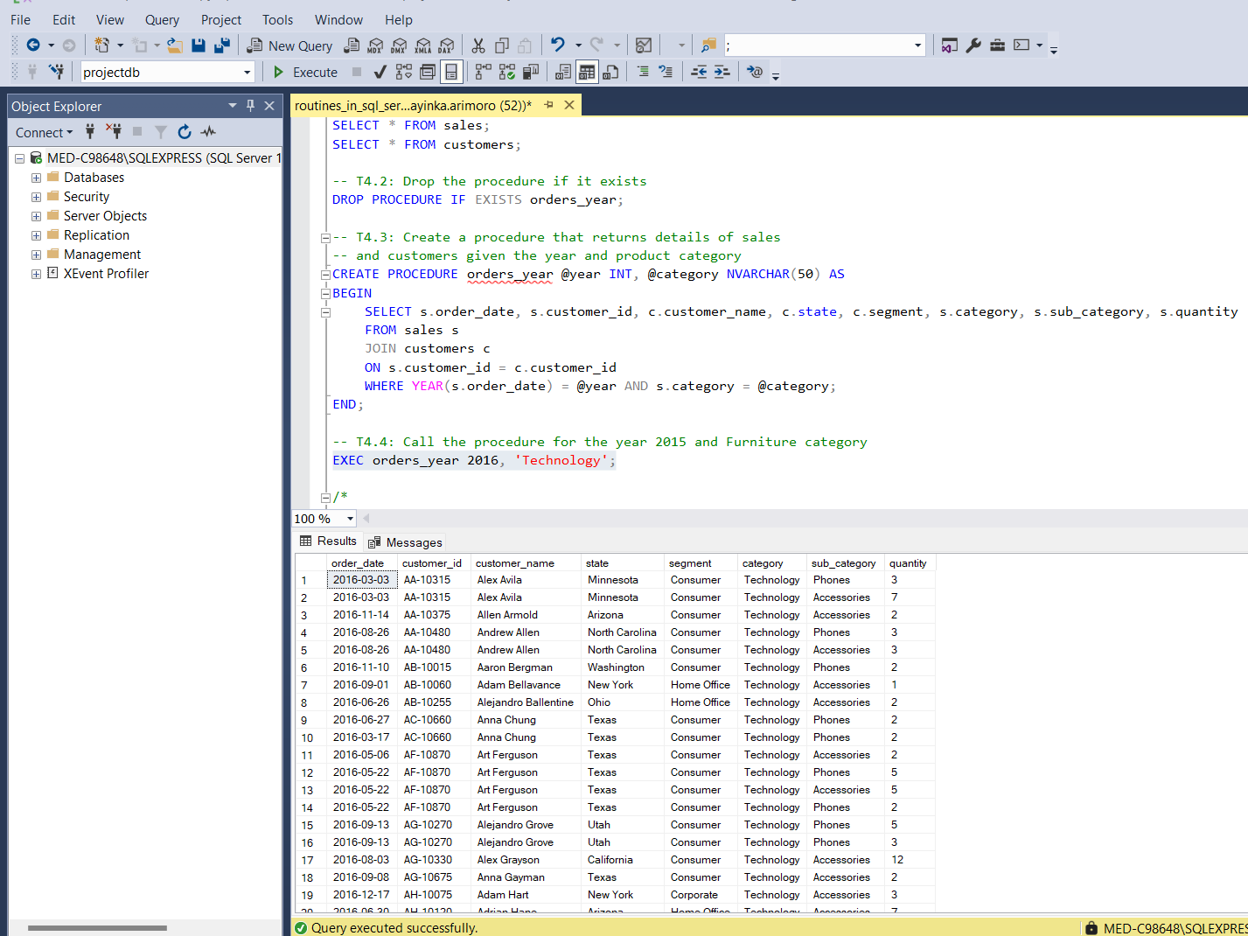The image size is (1248, 936).
Task: Expand the Databases tree node
Action: pyautogui.click(x=36, y=178)
